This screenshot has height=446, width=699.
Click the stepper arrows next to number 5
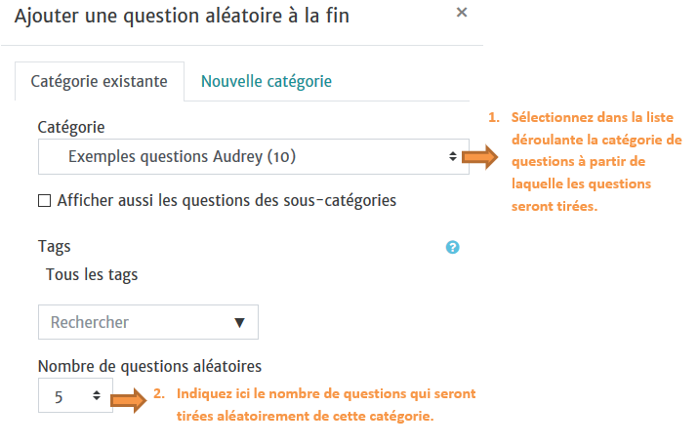(96, 395)
